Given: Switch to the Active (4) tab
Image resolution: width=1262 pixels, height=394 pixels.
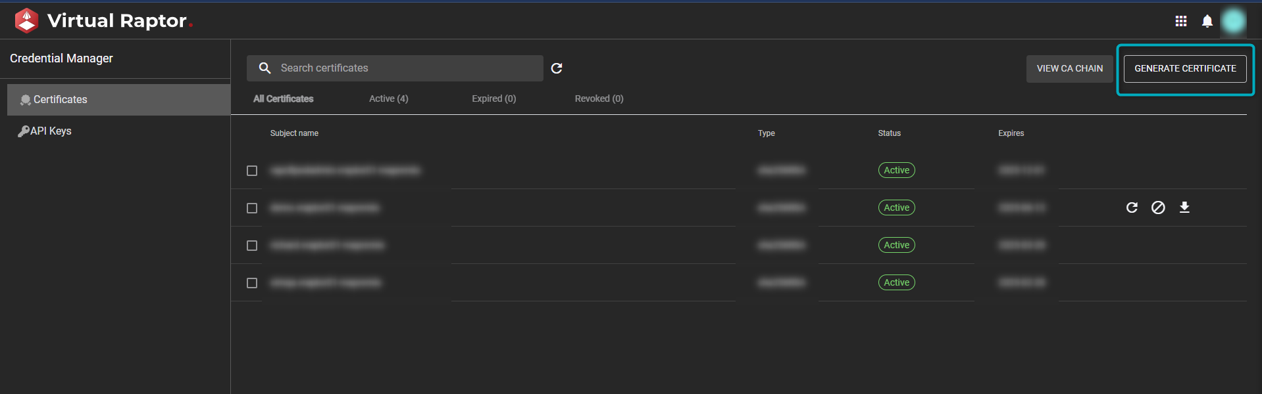Looking at the screenshot, I should click(388, 98).
